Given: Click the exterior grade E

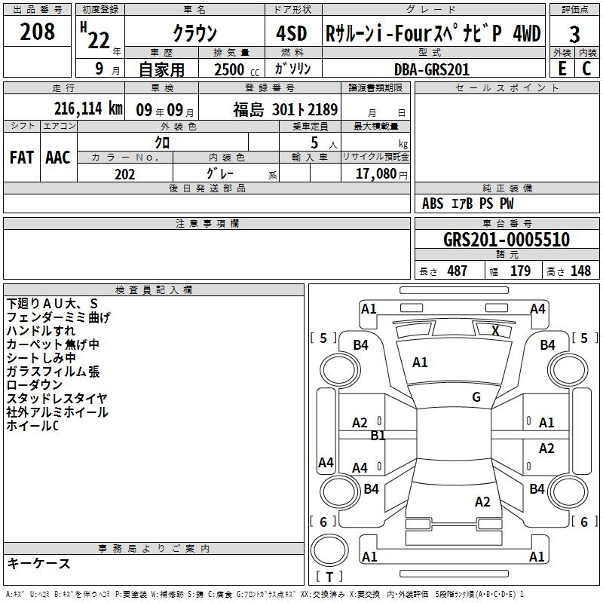Looking at the screenshot, I should [x=562, y=69].
